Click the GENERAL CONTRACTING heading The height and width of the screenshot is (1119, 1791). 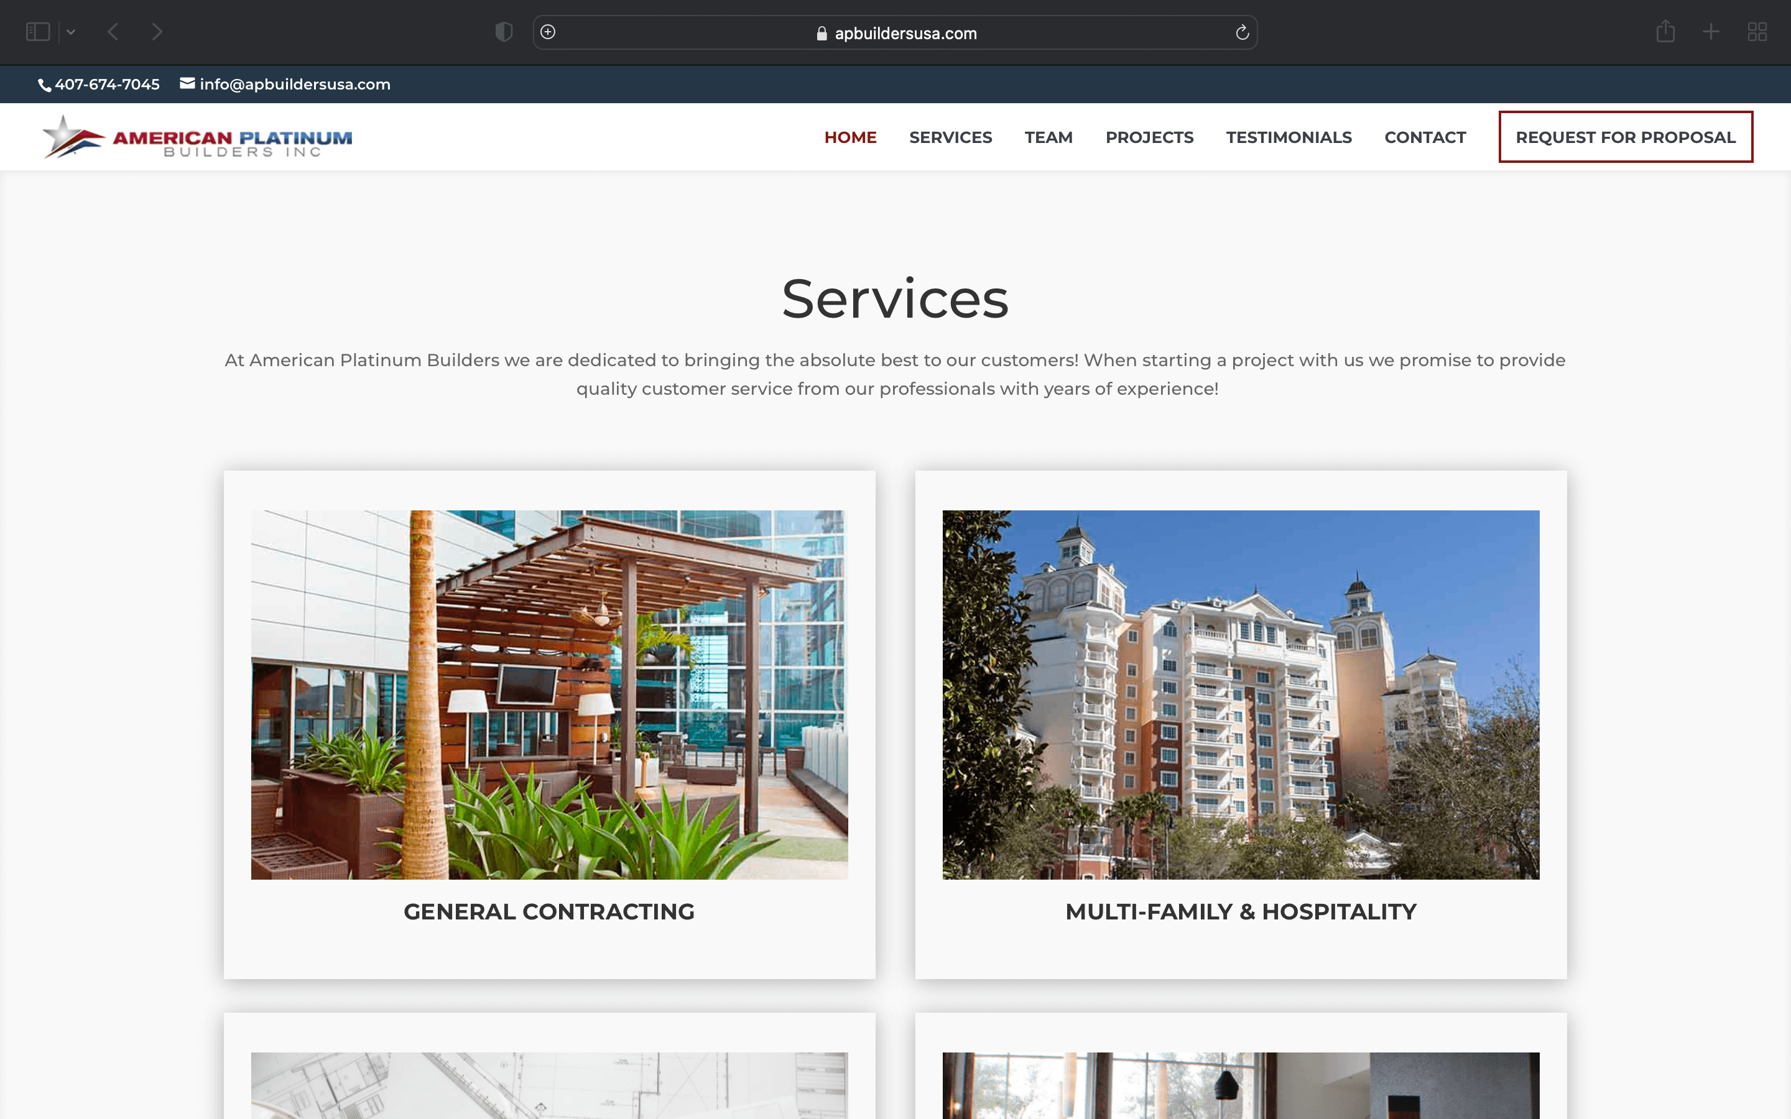tap(549, 912)
